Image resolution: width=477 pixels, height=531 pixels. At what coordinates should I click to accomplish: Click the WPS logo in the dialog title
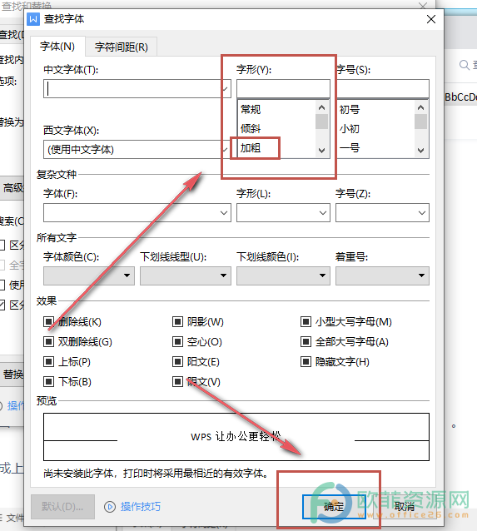tap(33, 19)
